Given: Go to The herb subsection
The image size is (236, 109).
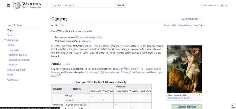Looking at the screenshot, I should [x=14, y=50].
